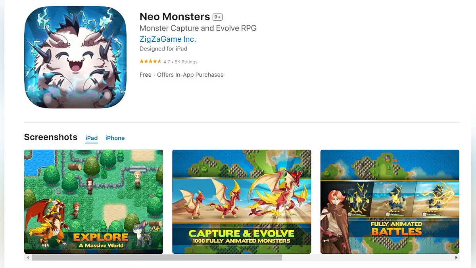This screenshot has width=476, height=268.
Task: Switch to the iPad screenshots tab
Action: [92, 138]
